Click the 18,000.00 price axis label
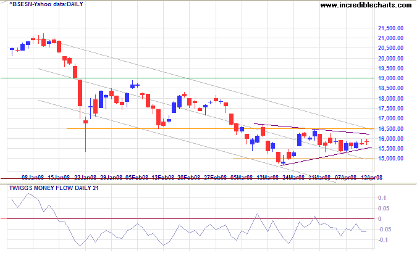This screenshot has width=417, height=253. [390, 99]
